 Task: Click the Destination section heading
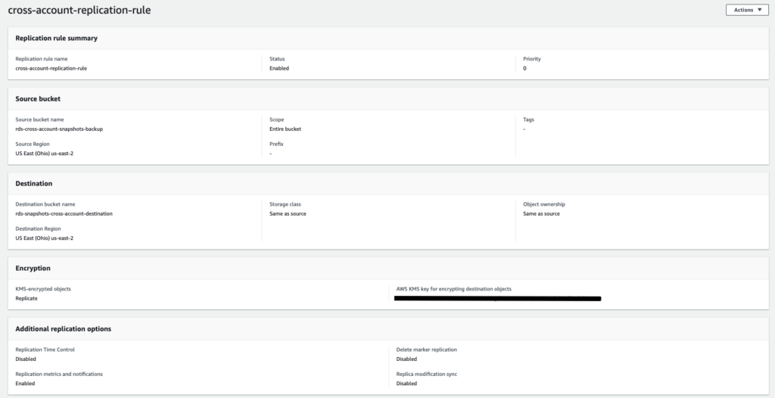pyautogui.click(x=34, y=183)
